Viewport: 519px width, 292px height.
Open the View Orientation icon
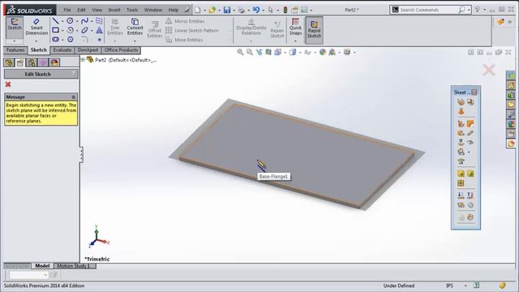pos(277,52)
